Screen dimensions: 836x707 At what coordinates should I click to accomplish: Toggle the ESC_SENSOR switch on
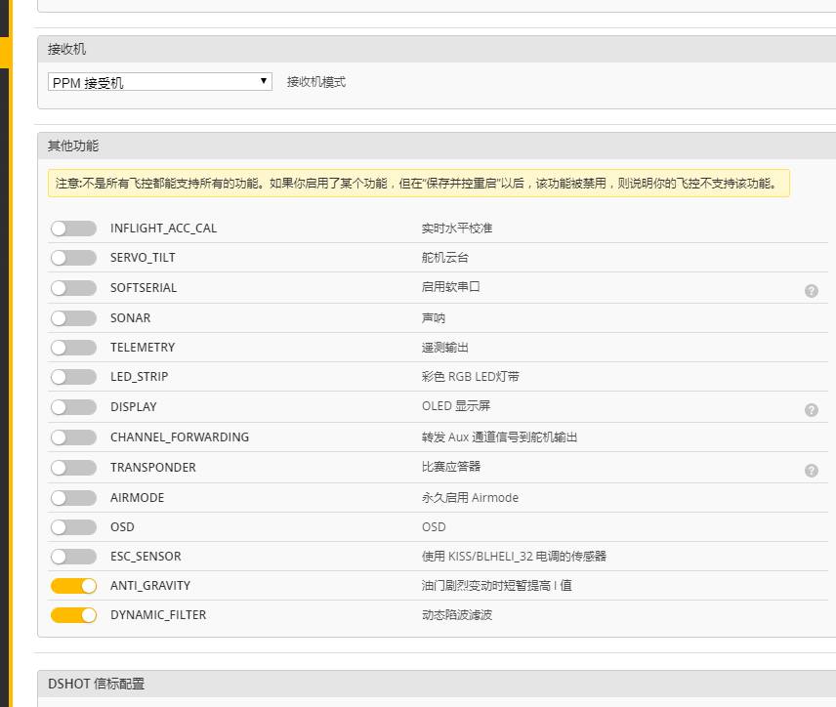tap(73, 557)
